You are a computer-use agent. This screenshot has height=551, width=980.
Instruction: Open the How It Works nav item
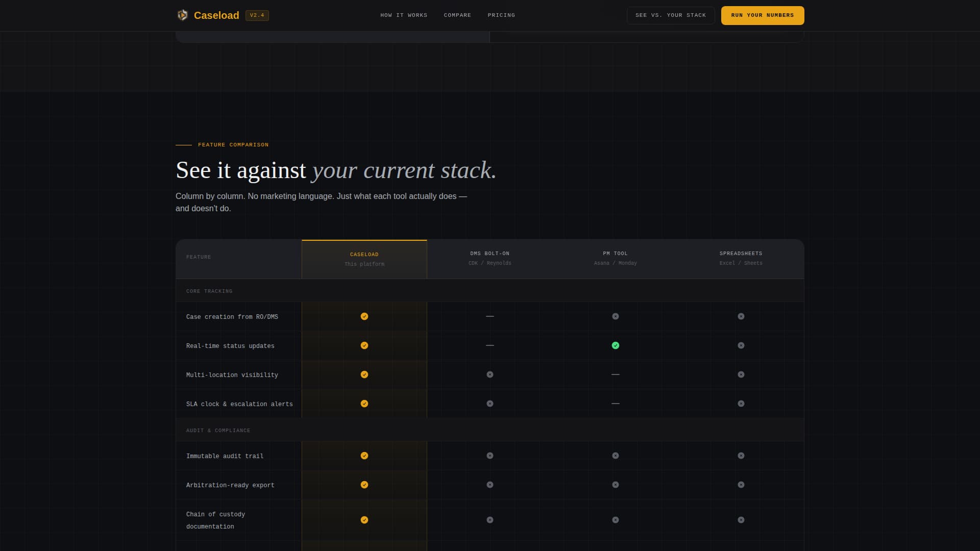click(404, 15)
